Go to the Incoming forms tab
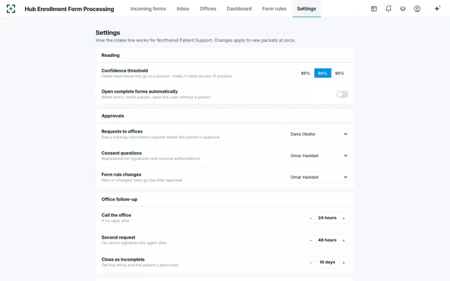The image size is (450, 281). pyautogui.click(x=148, y=9)
